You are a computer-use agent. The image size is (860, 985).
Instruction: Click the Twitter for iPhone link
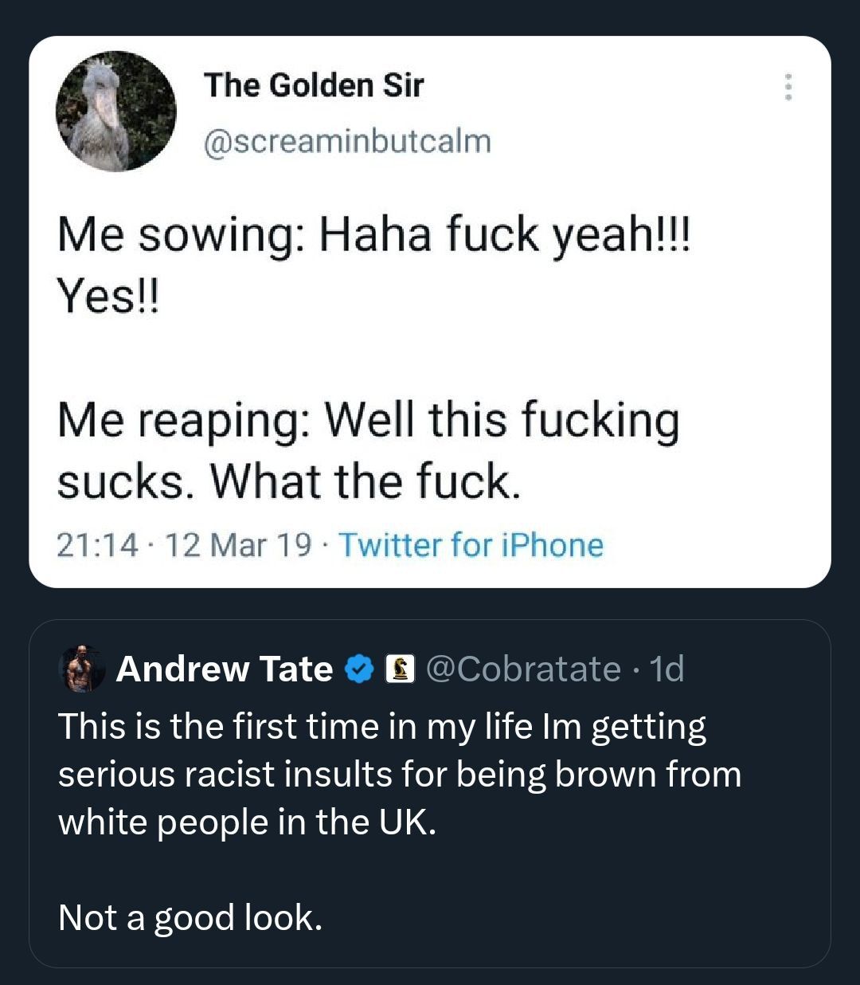(x=471, y=545)
